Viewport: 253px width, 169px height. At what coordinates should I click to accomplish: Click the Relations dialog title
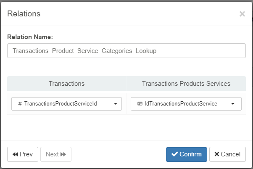tap(24, 13)
